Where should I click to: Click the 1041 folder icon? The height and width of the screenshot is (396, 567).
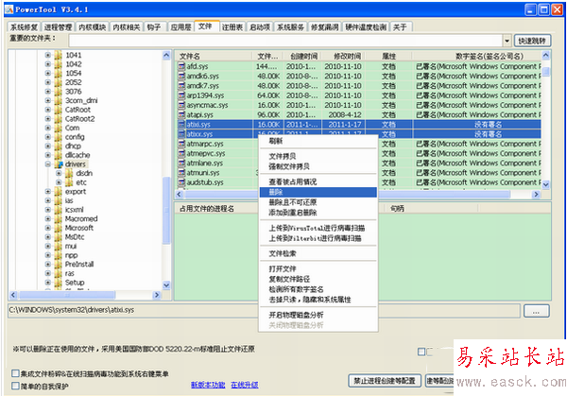coord(59,55)
